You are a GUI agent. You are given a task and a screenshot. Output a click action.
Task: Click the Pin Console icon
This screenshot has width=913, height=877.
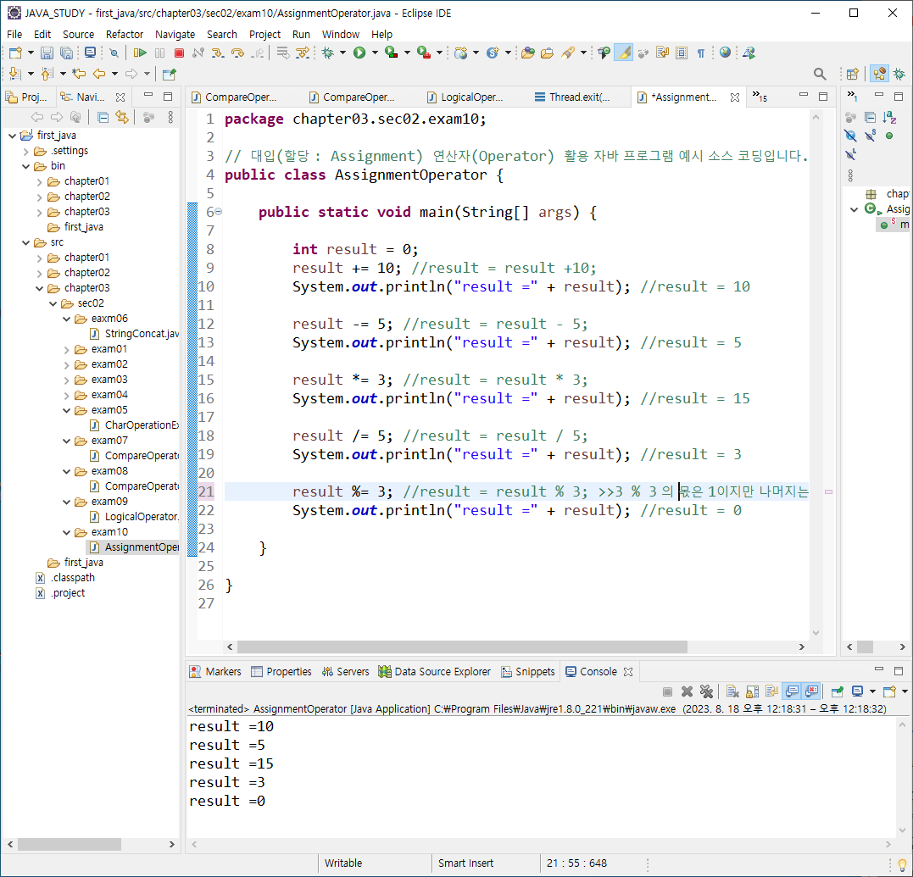click(x=838, y=691)
